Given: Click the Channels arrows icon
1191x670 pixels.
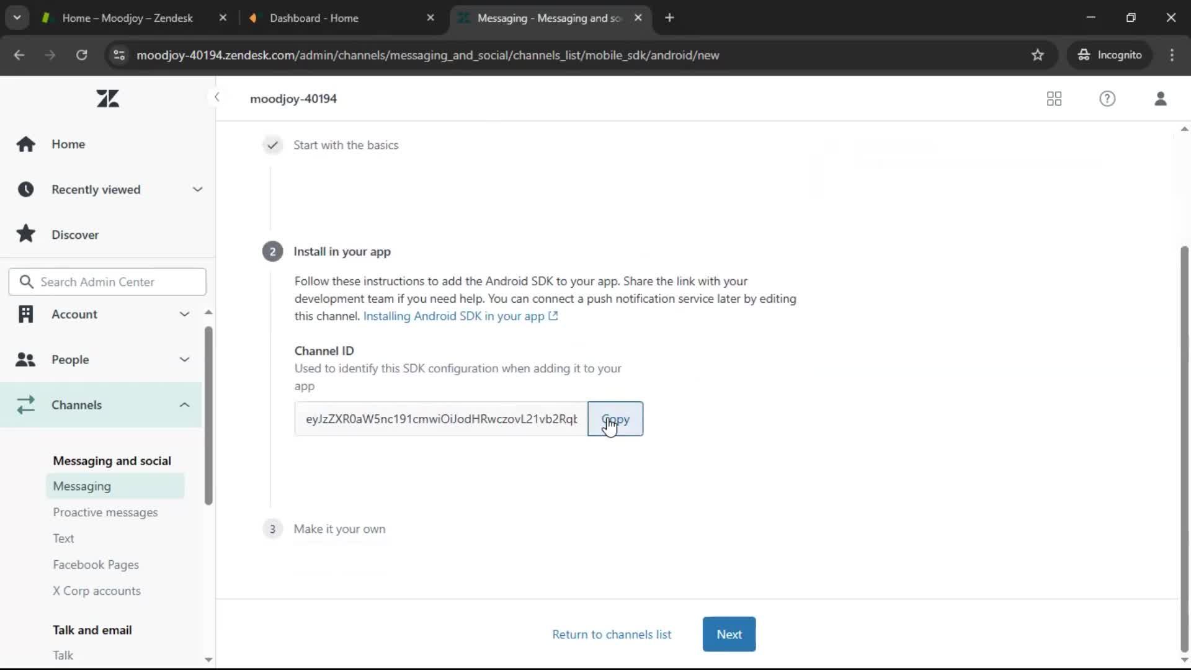Looking at the screenshot, I should tap(25, 404).
